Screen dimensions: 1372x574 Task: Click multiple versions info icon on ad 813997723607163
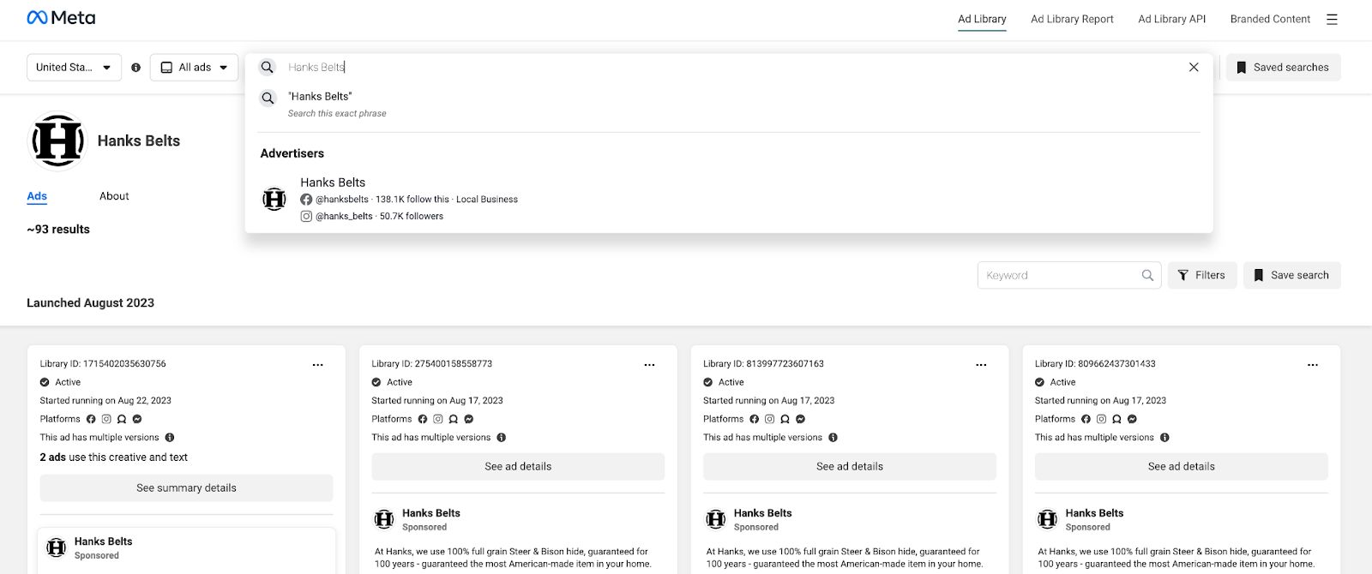click(833, 437)
